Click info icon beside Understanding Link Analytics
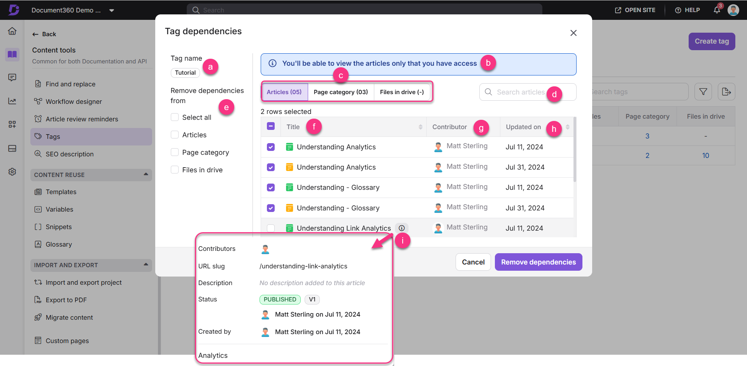The image size is (747, 366). [402, 228]
